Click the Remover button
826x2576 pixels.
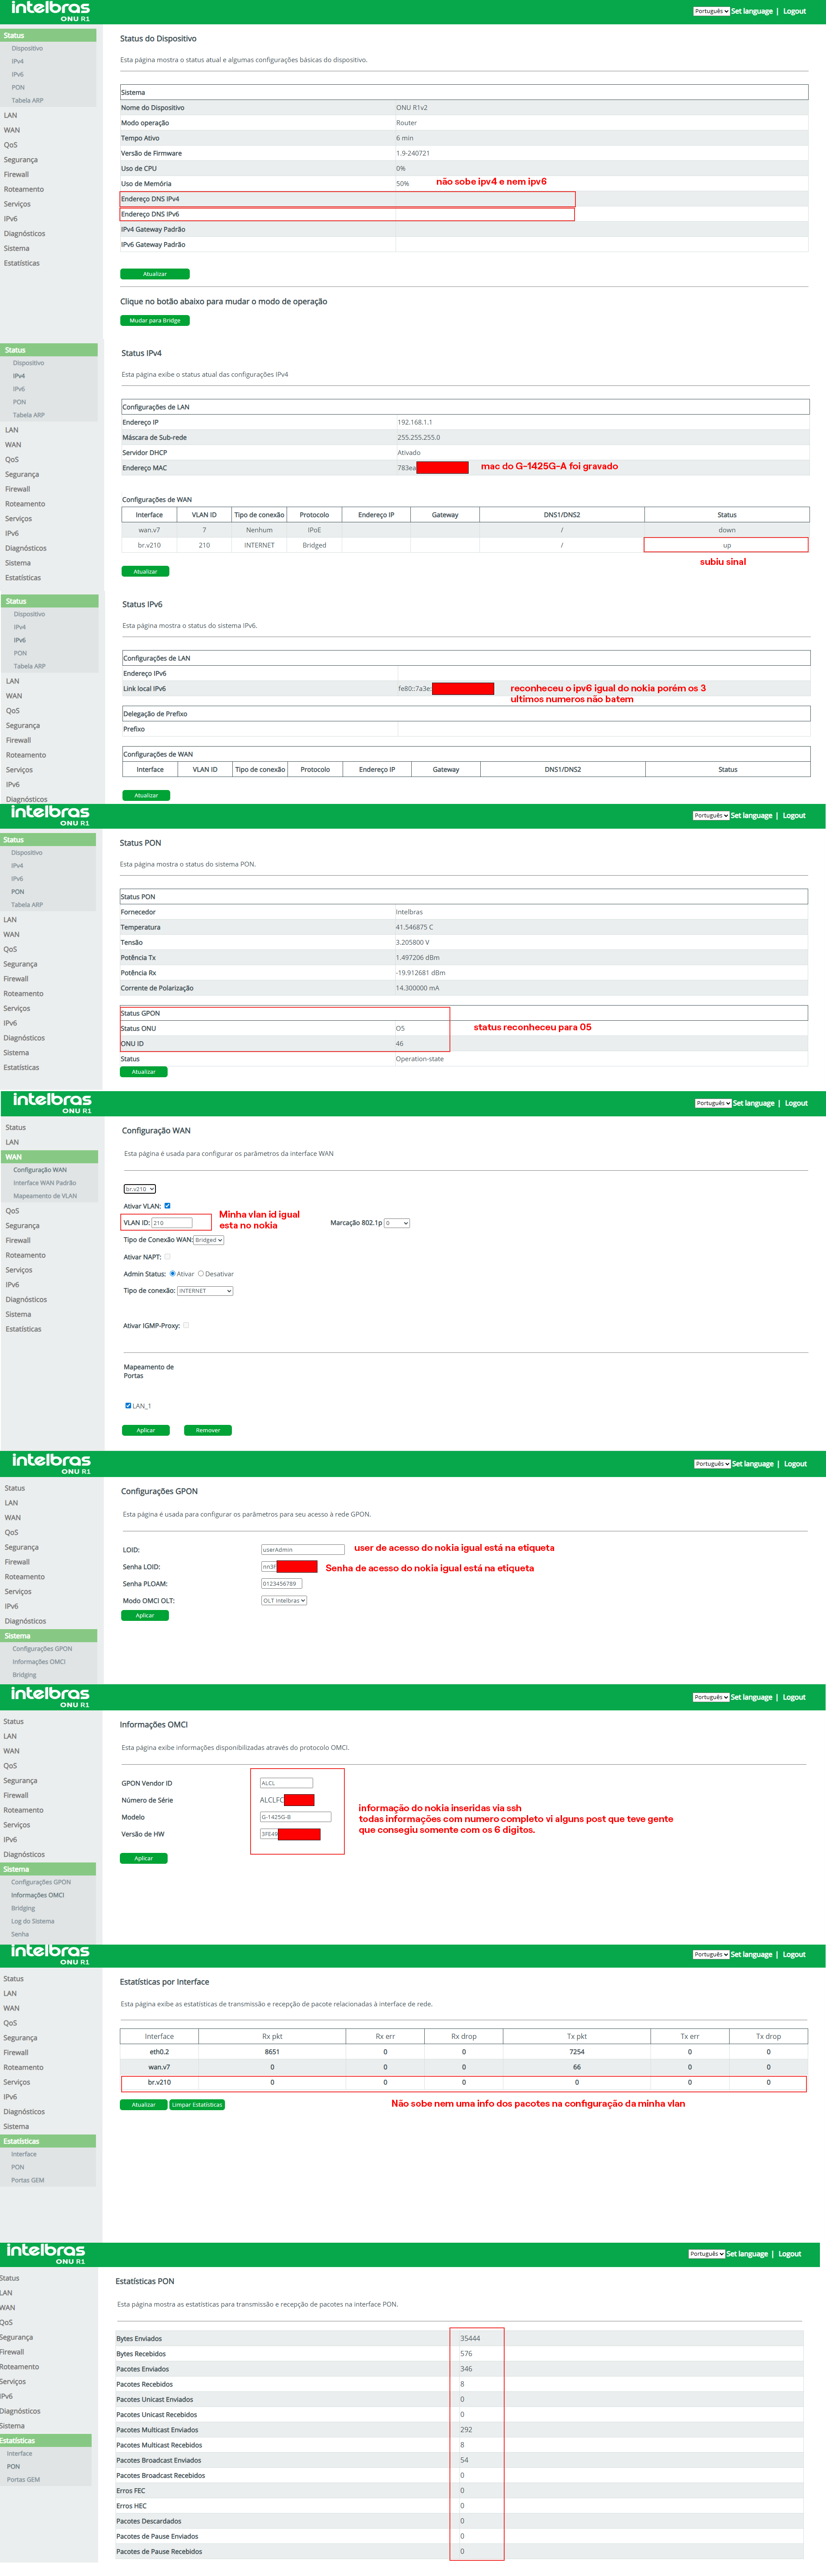(208, 1430)
